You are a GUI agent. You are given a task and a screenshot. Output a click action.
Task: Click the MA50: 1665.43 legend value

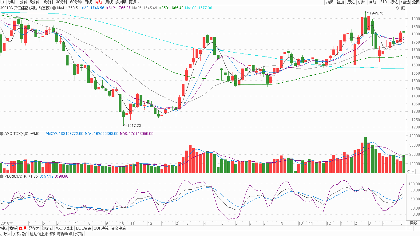click(171, 8)
